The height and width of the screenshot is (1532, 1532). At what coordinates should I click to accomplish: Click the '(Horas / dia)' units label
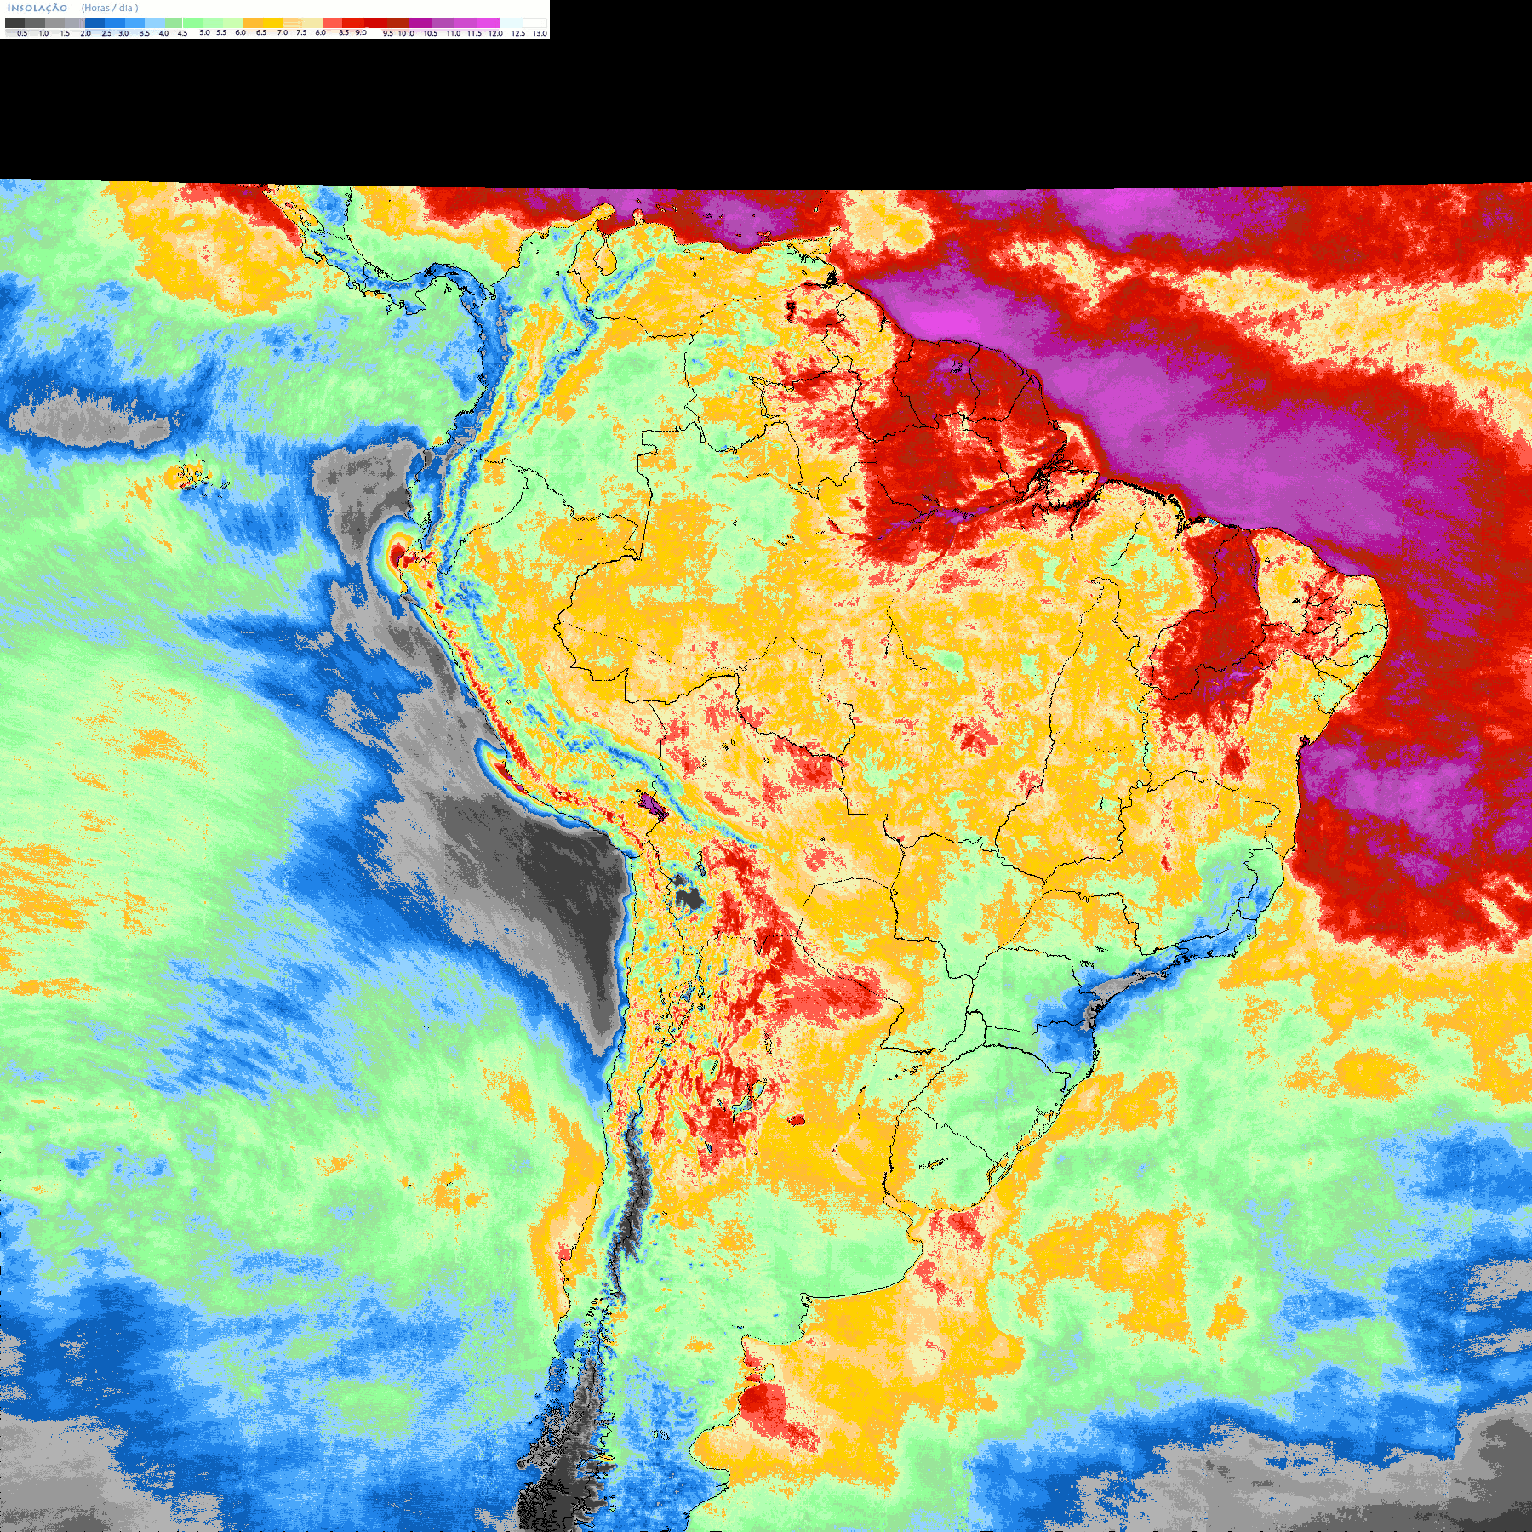pos(110,8)
